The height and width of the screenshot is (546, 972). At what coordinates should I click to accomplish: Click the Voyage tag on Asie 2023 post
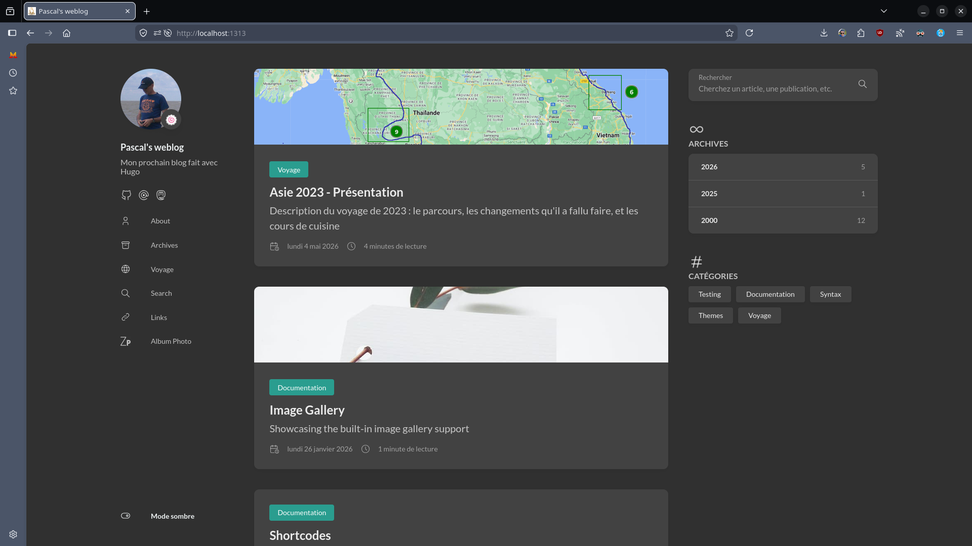click(289, 169)
